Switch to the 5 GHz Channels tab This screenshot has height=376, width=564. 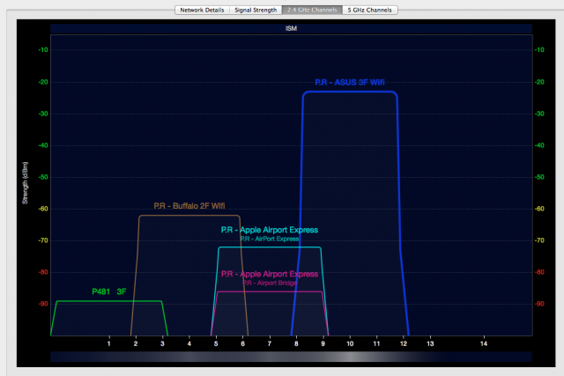pyautogui.click(x=370, y=10)
